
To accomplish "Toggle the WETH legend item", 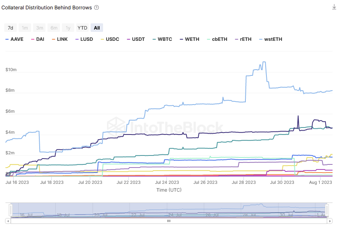I will [192, 39].
